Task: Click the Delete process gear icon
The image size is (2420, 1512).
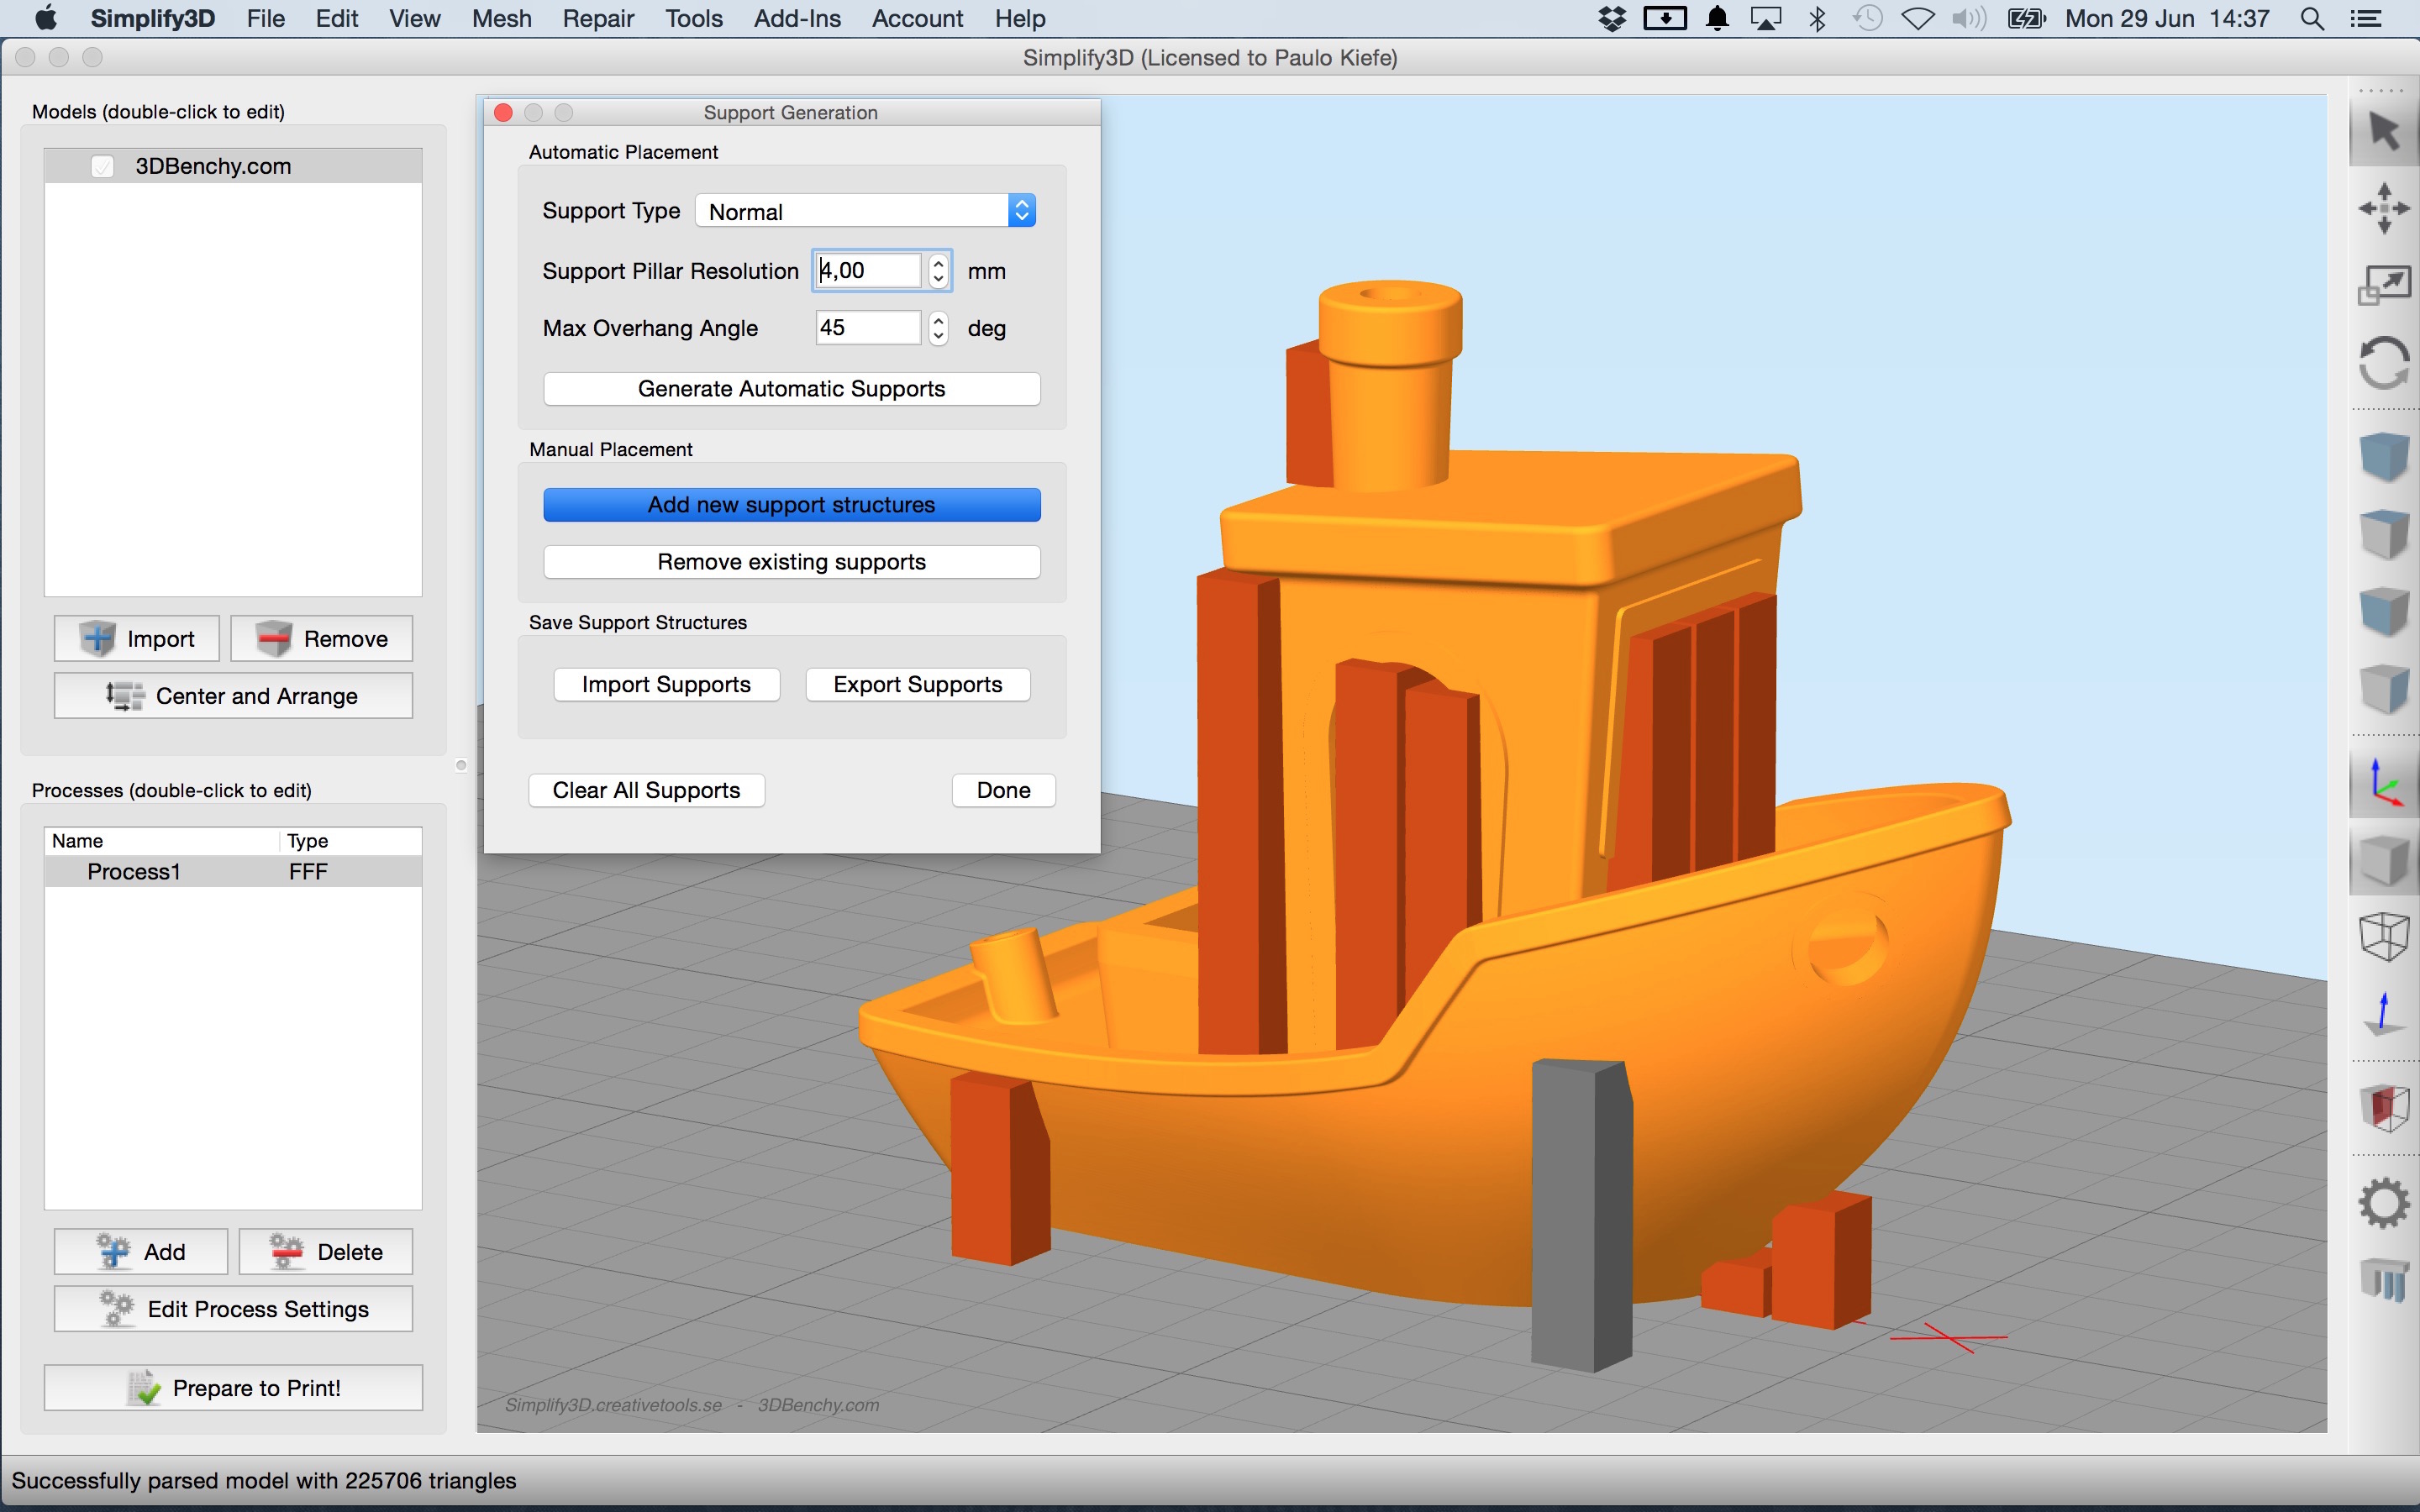Action: 286,1251
